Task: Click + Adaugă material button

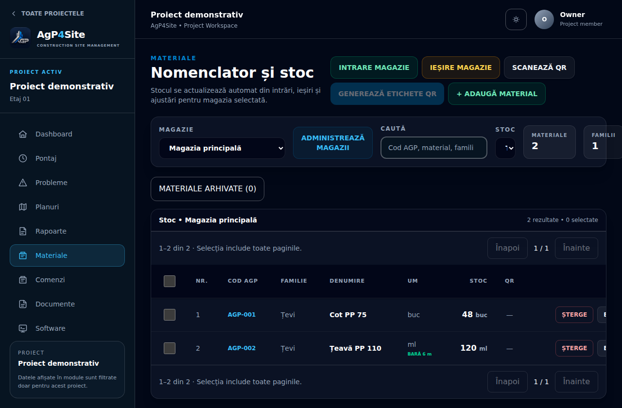Action: pos(497,94)
